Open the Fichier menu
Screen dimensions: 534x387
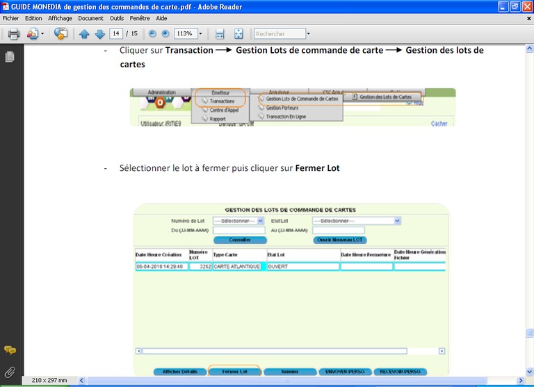[x=10, y=18]
